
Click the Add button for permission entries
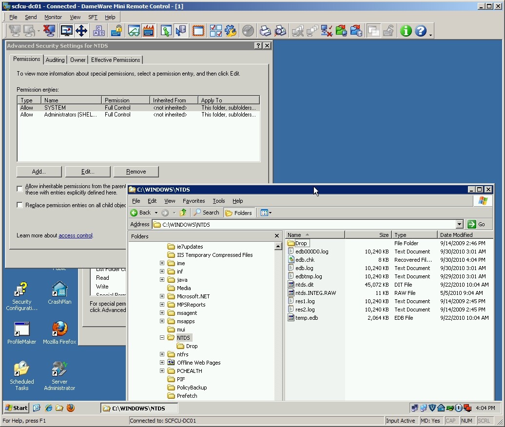[39, 172]
